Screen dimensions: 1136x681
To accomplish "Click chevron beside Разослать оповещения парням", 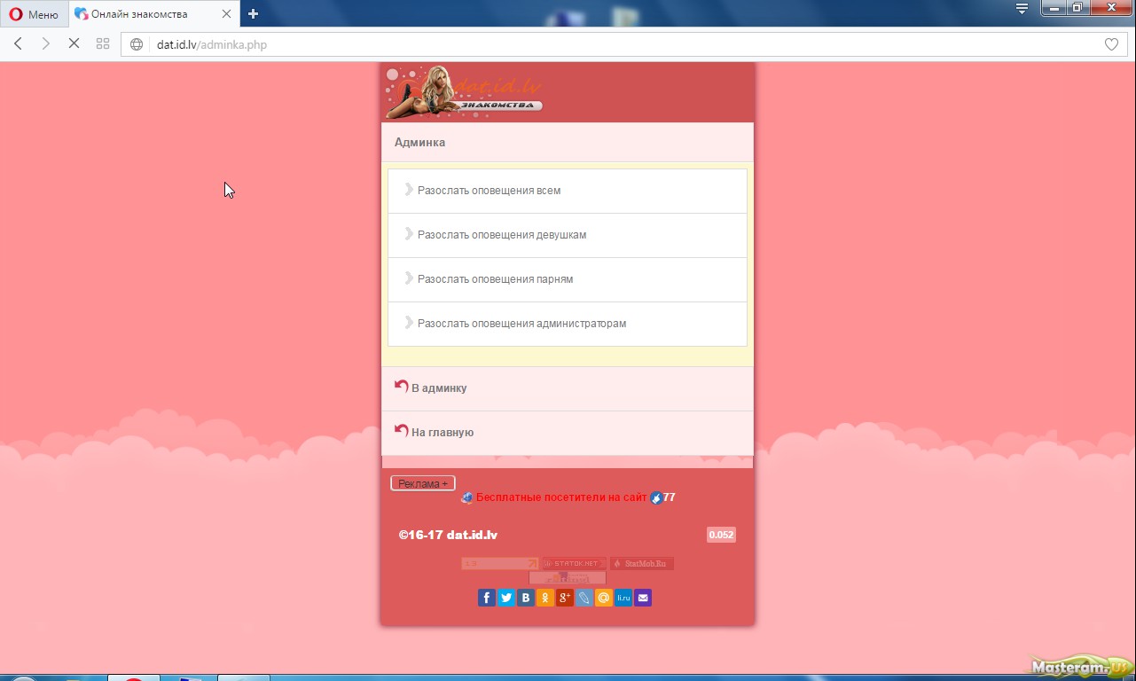I will (x=409, y=278).
